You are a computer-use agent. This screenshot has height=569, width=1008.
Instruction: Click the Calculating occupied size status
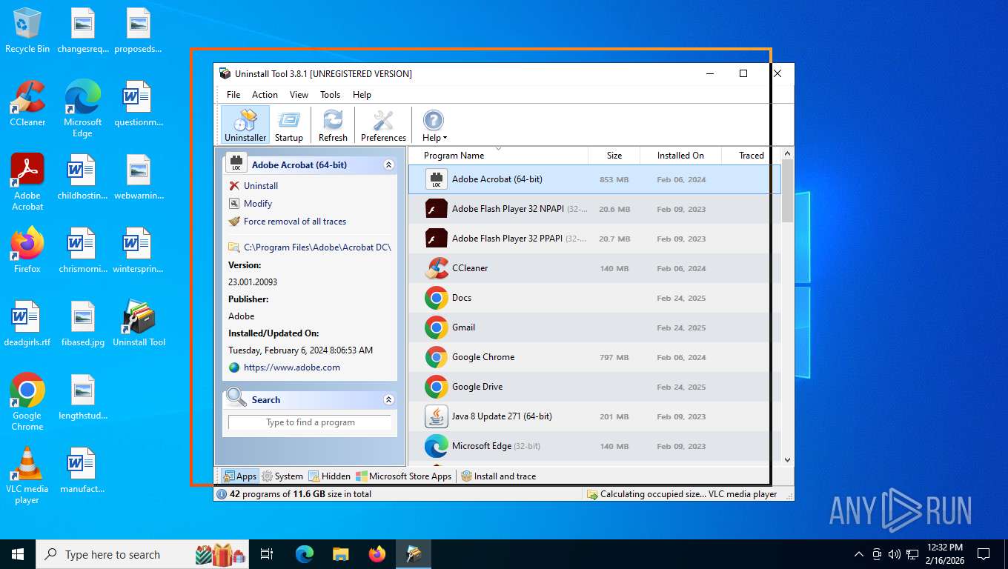click(x=688, y=494)
